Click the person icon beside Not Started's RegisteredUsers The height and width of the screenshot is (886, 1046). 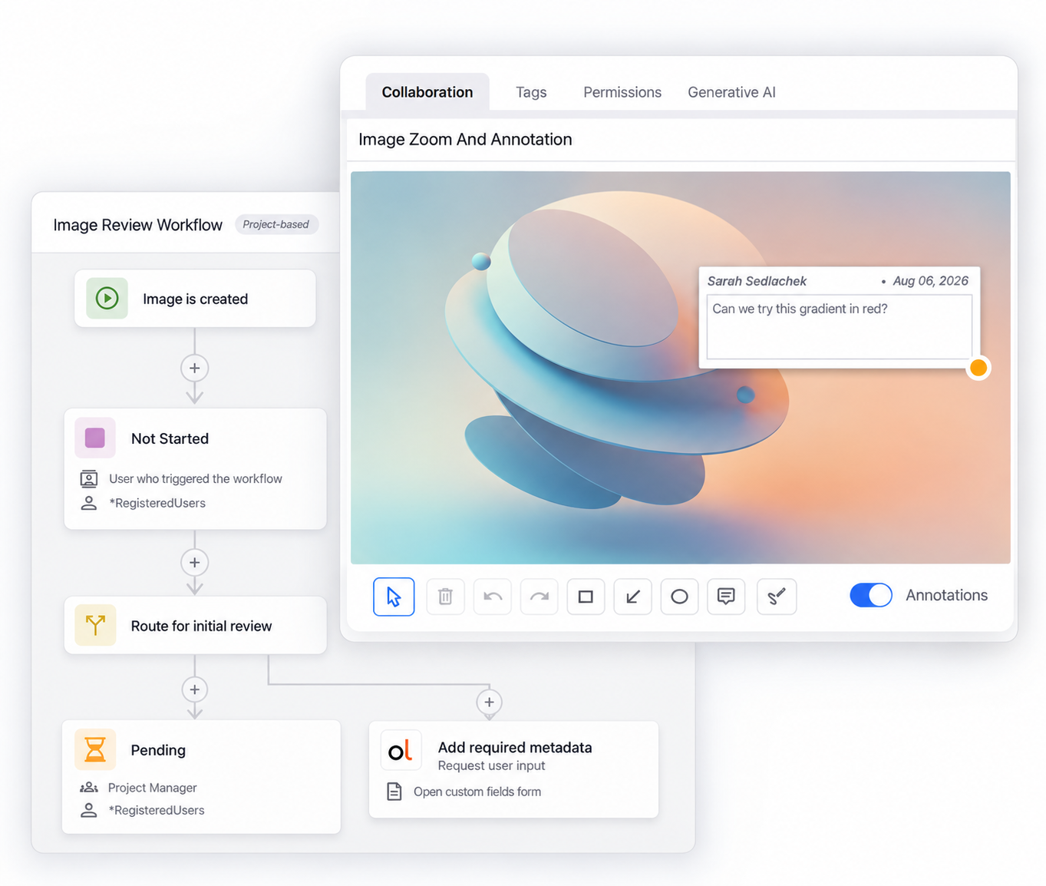(x=89, y=504)
